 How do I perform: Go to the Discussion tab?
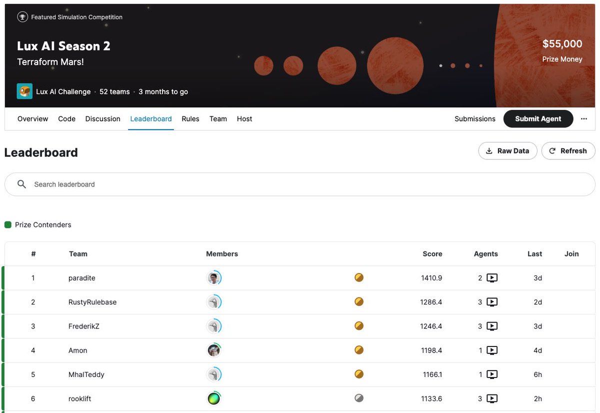(x=103, y=119)
